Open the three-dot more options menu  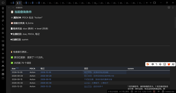(x=173, y=8)
